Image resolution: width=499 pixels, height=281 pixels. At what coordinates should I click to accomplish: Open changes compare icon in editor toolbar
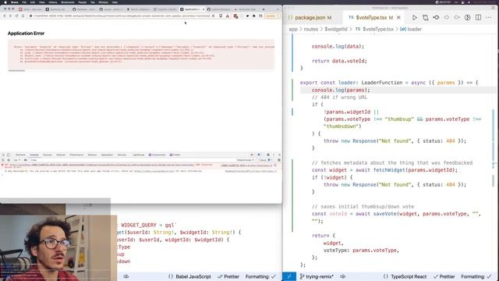[425, 18]
